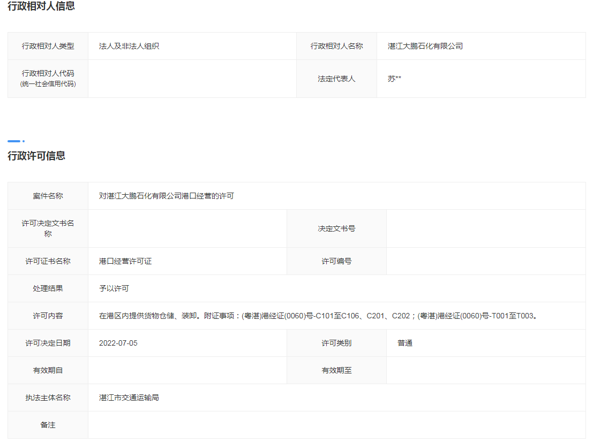Click the (统一社会信用代码) sub-label

click(48, 84)
